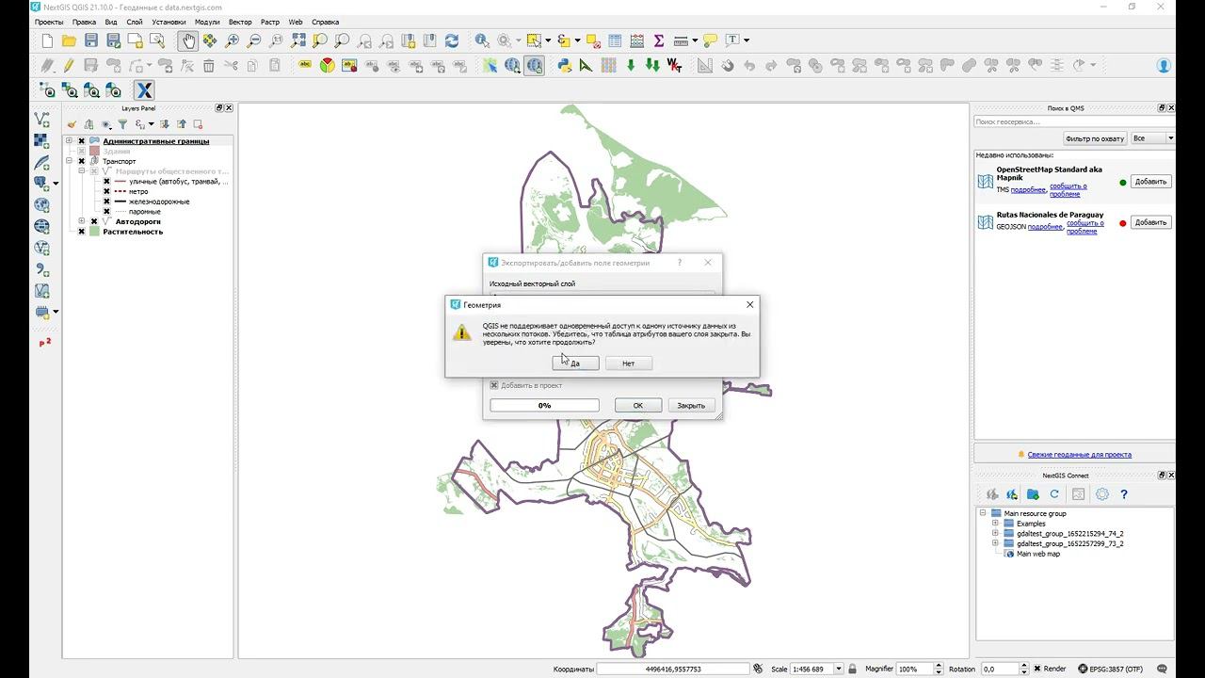Image resolution: width=1205 pixels, height=678 pixels.
Task: Click the Open Layer Styling brush icon
Action: click(72, 124)
